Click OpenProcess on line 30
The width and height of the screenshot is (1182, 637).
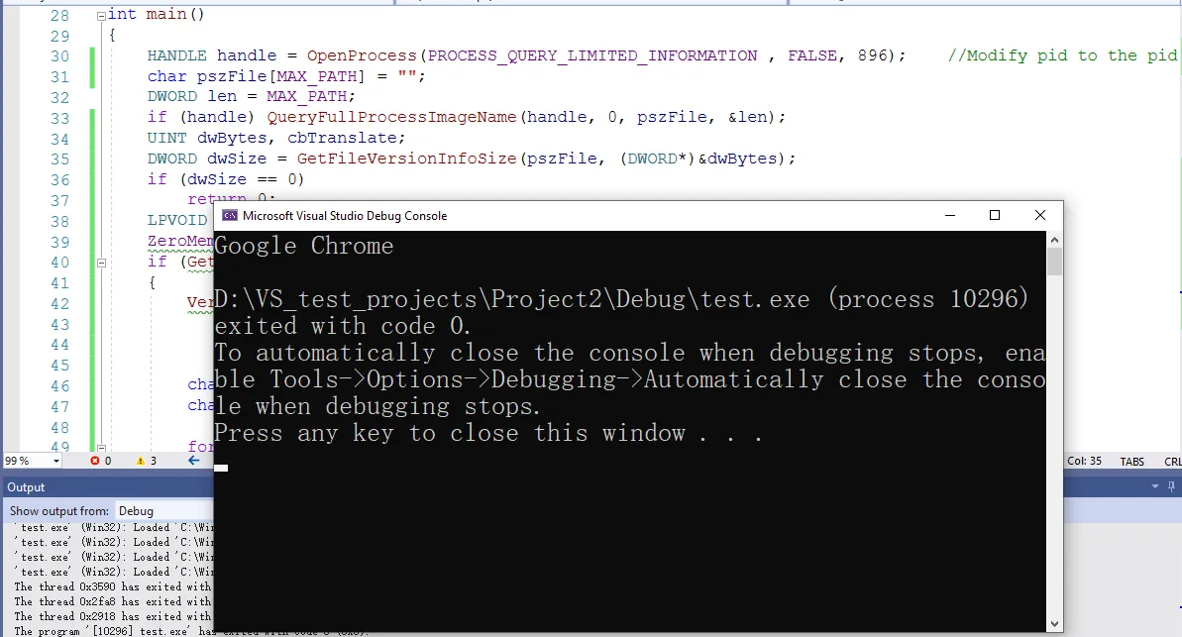click(361, 55)
